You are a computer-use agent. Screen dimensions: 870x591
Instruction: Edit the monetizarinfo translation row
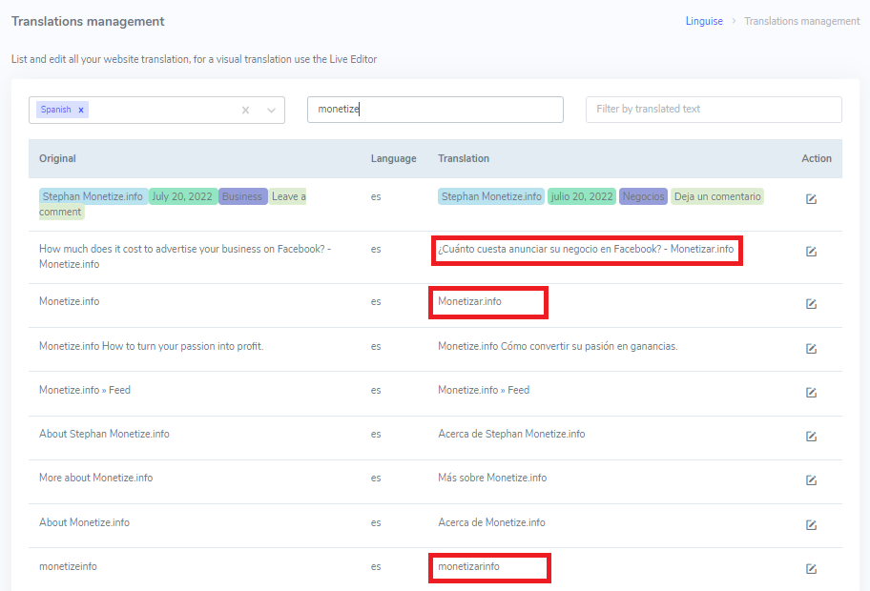(811, 569)
